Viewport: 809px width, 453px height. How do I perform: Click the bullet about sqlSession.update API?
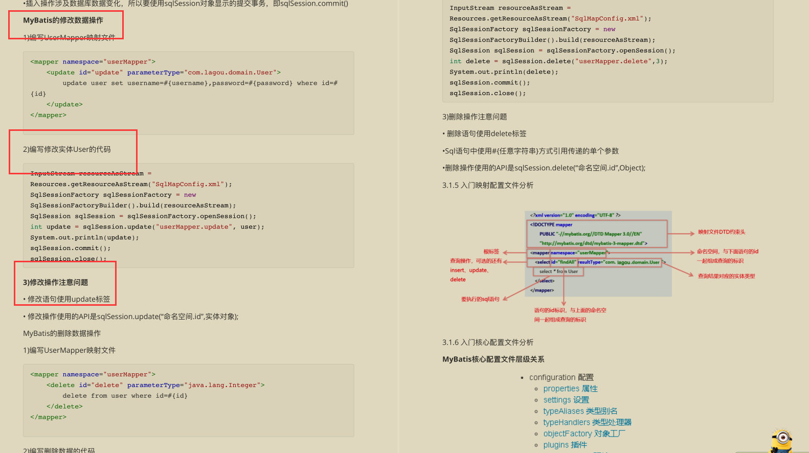(130, 316)
